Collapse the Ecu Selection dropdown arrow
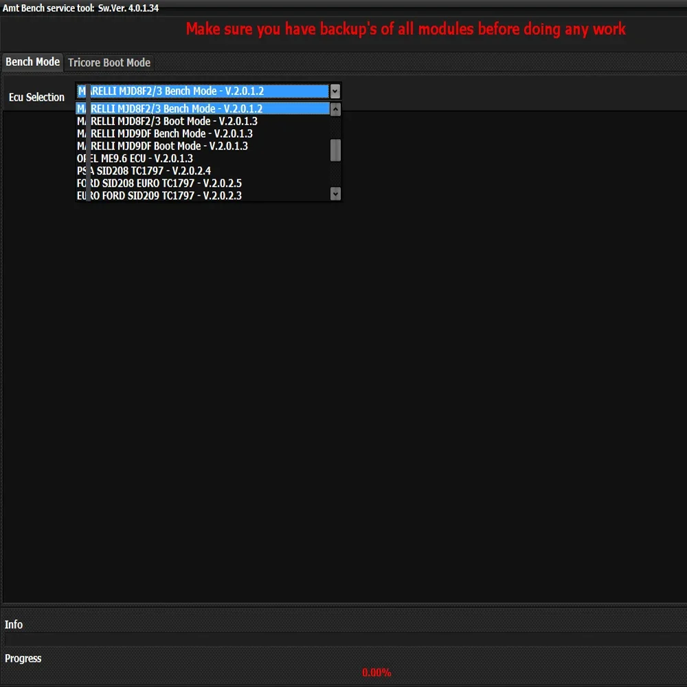 [x=335, y=91]
